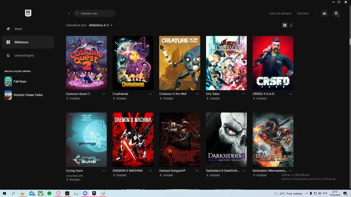This screenshot has height=197, width=351.
Task: Install Cris Tales
Action: click(213, 98)
